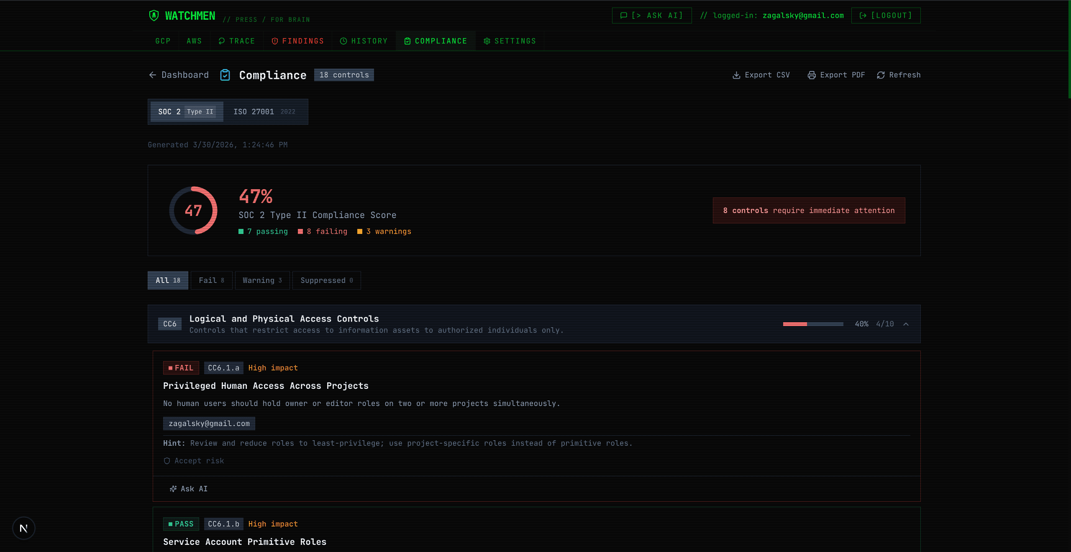Open the Findings tab

click(298, 41)
